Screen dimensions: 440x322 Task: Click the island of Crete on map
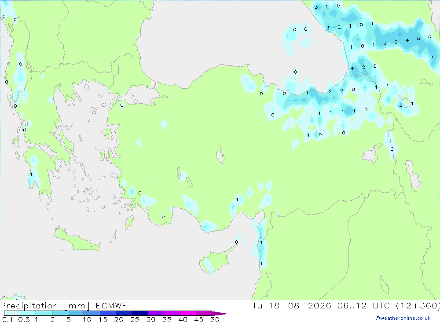[77, 239]
